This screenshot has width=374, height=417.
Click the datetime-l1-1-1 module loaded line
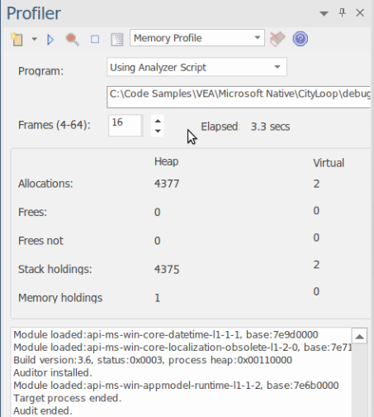[x=166, y=334]
